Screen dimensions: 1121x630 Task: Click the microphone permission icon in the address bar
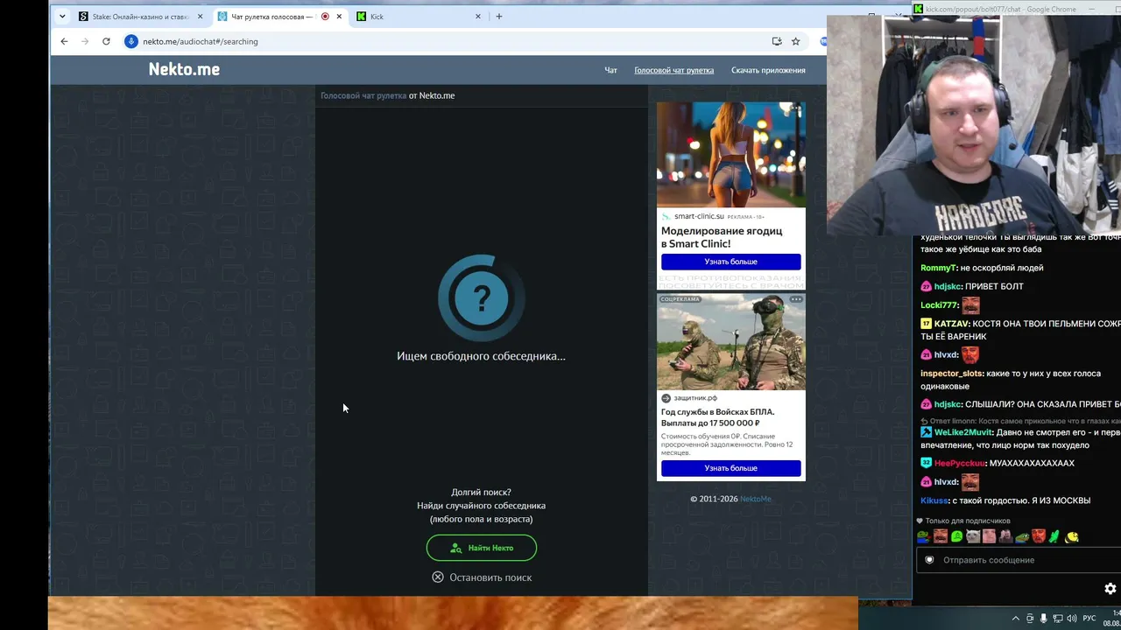[x=131, y=41]
